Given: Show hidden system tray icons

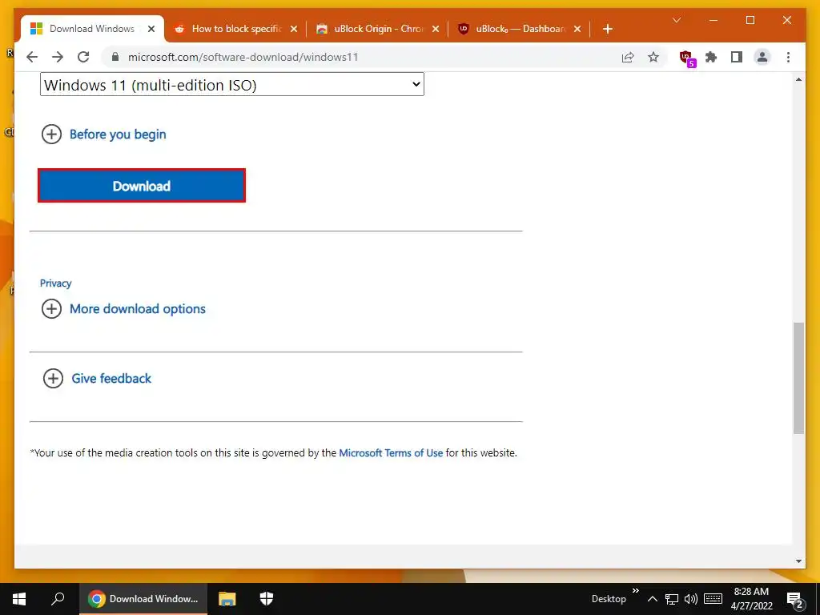Looking at the screenshot, I should (652, 599).
